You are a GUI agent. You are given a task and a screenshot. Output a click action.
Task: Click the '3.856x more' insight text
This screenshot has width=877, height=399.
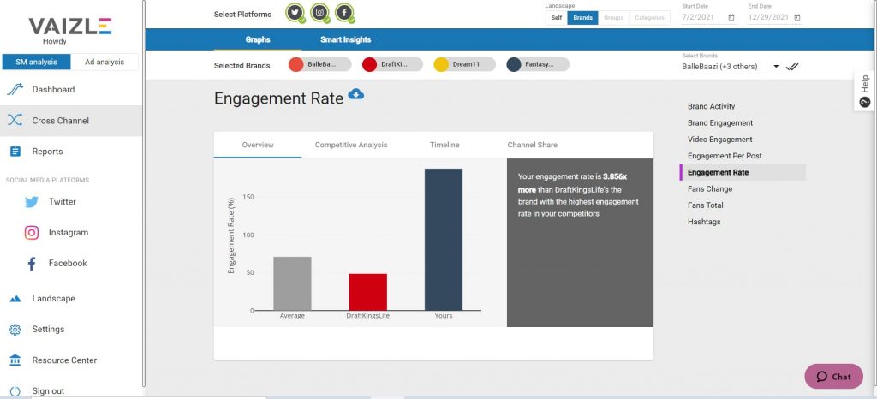tap(572, 183)
